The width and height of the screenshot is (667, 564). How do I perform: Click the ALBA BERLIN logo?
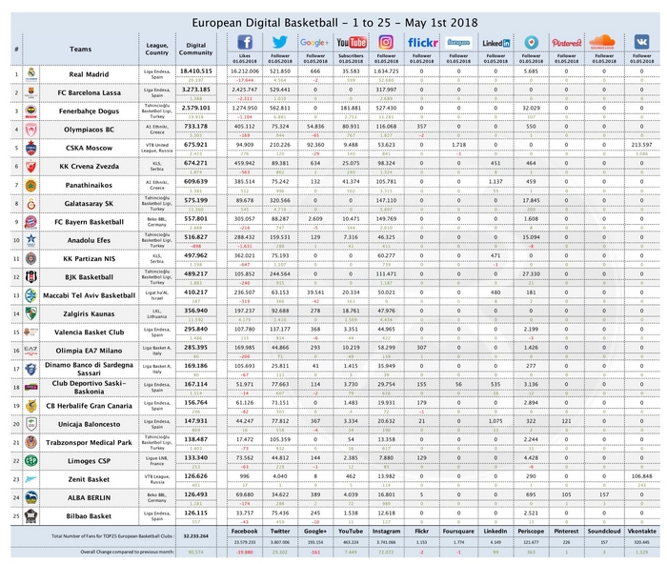tap(31, 497)
